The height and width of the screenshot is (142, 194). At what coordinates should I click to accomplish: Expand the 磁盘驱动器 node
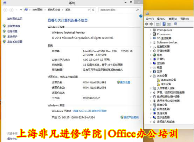click(x=151, y=47)
